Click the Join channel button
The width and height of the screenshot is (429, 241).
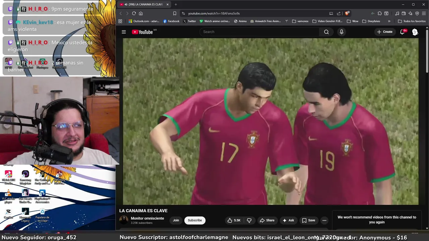point(176,220)
